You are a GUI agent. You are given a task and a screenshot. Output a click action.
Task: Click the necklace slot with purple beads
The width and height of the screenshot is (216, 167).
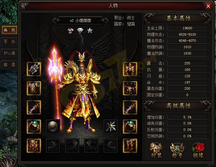(x=130, y=88)
